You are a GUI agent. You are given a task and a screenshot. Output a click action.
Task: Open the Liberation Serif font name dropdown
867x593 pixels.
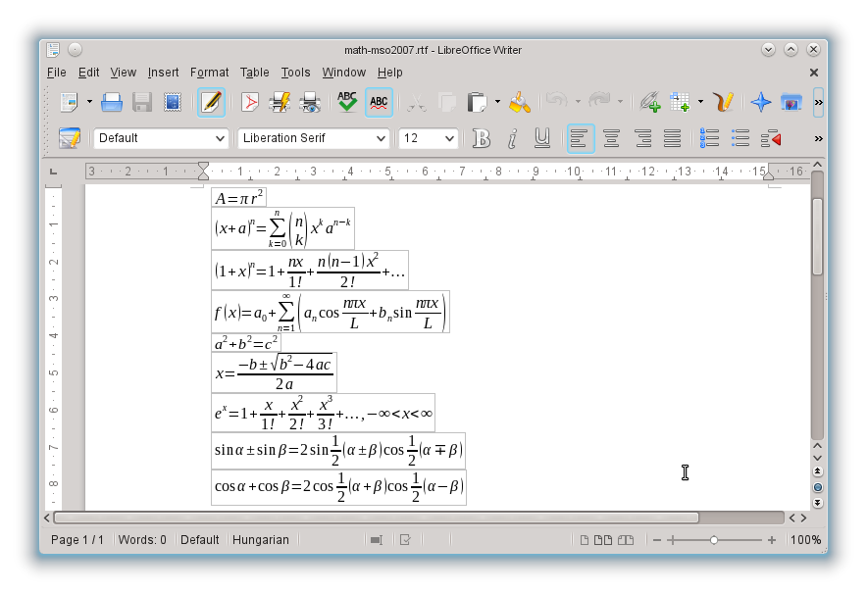(312, 138)
